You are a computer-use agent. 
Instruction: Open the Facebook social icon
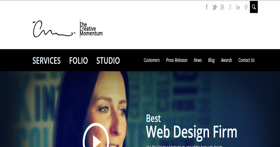(207, 7)
